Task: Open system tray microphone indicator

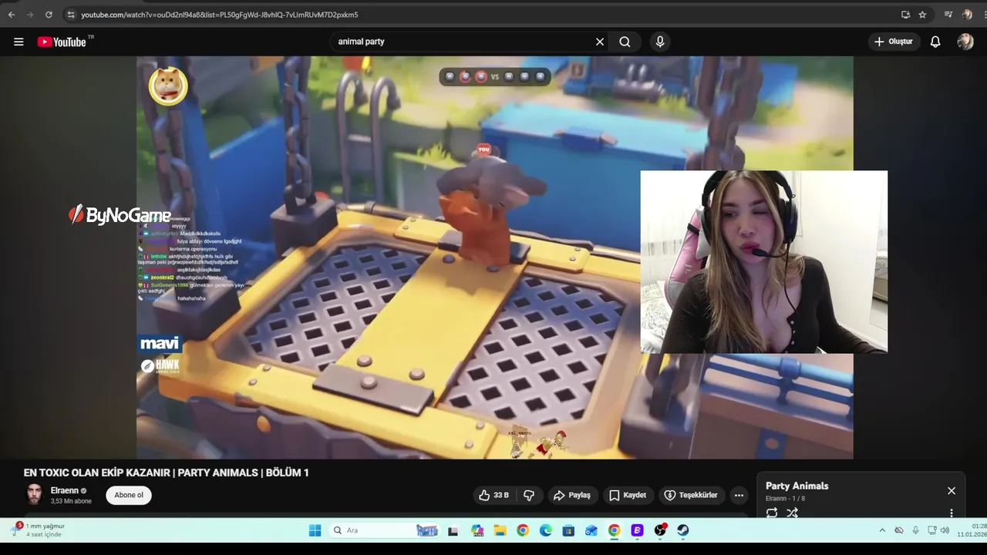Action: (915, 530)
